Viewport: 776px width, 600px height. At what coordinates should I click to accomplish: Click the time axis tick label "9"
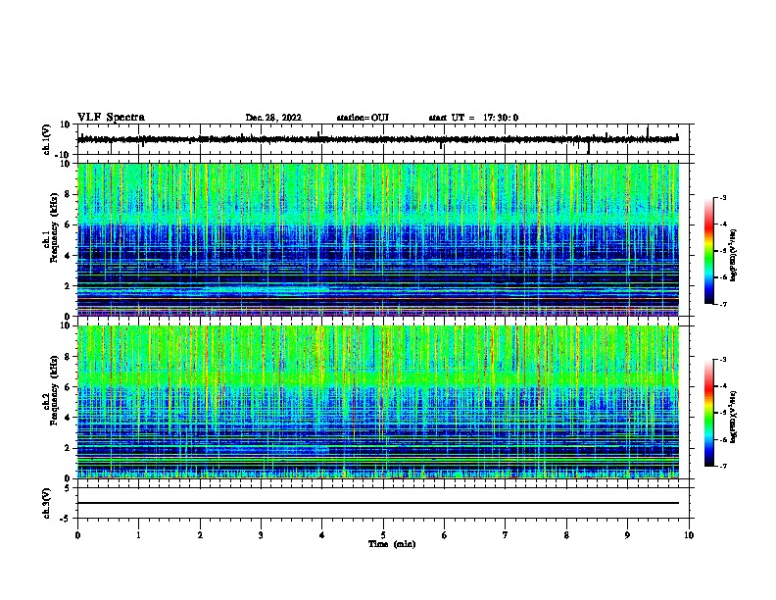click(x=627, y=535)
